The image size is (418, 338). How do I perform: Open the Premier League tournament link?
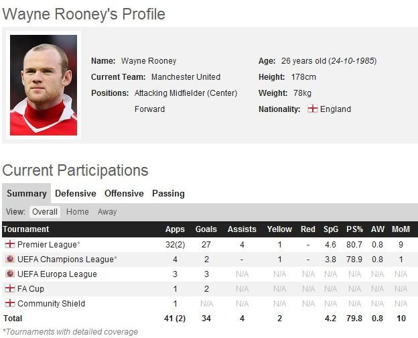pyautogui.click(x=48, y=245)
